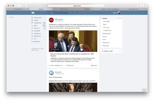Go back in Safari

pyautogui.click(x=16, y=6)
